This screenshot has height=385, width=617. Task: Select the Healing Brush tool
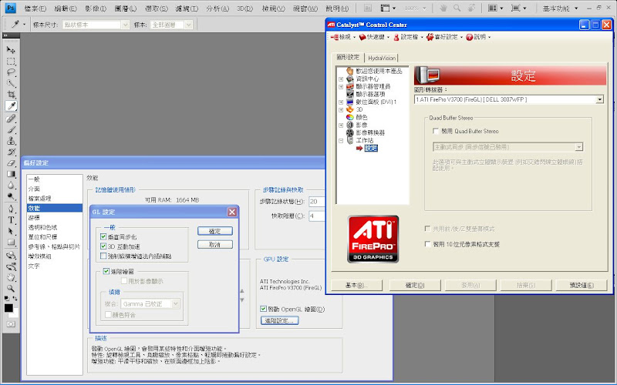click(x=11, y=119)
